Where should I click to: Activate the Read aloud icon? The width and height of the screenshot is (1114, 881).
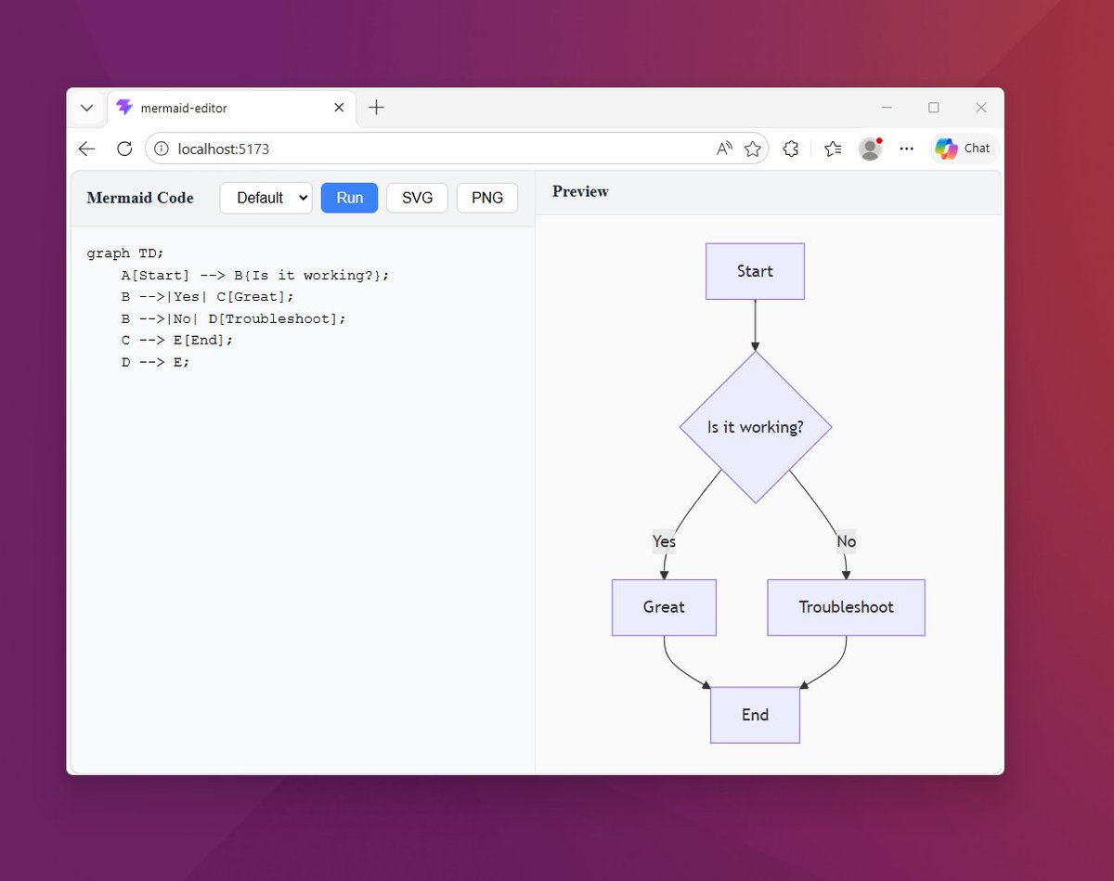click(x=724, y=149)
